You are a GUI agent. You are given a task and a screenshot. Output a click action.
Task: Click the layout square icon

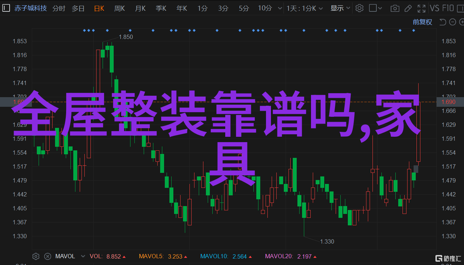point(372,8)
